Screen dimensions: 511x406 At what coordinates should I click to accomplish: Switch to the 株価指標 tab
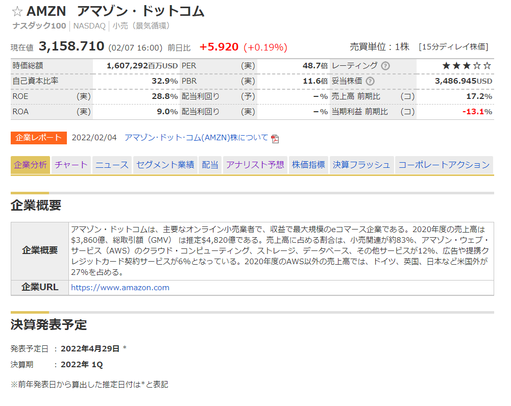[x=308, y=165]
